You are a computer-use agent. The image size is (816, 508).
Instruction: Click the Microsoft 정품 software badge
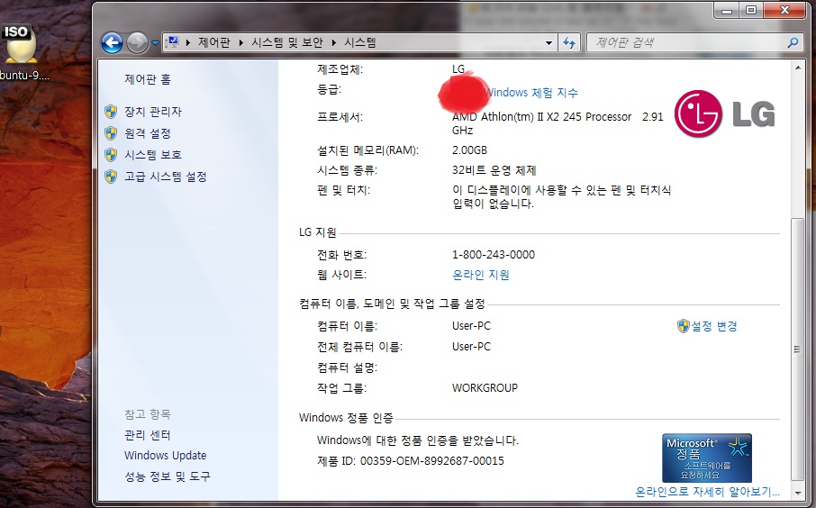706,458
